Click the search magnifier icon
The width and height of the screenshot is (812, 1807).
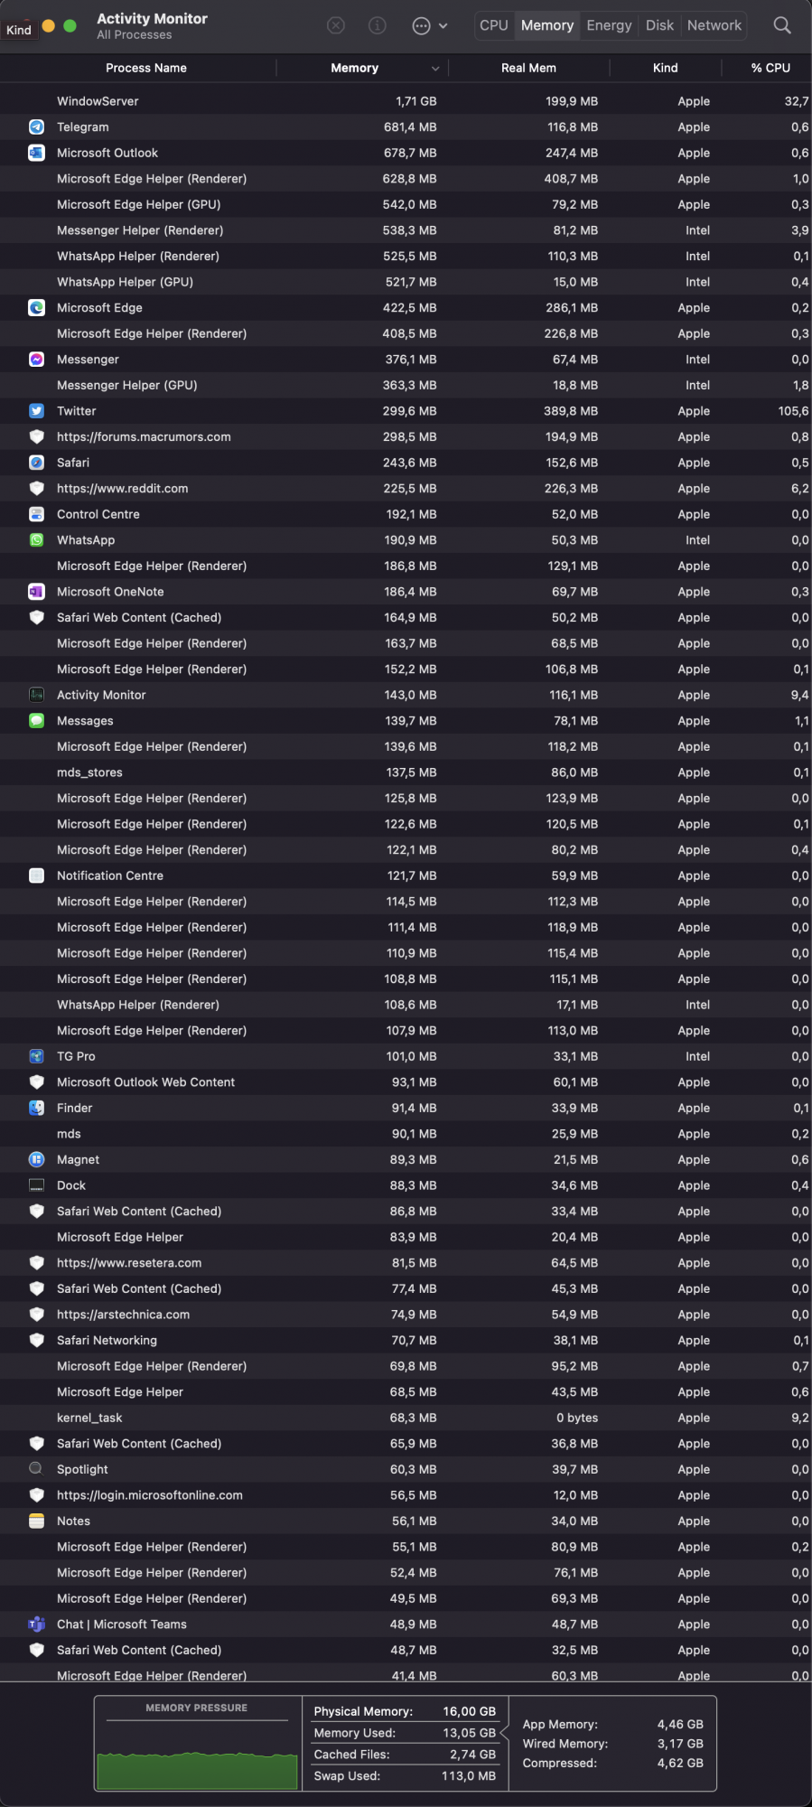(x=782, y=25)
